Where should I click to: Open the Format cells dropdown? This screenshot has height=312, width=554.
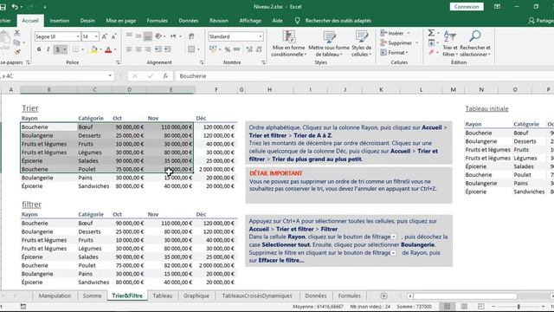pyautogui.click(x=395, y=52)
